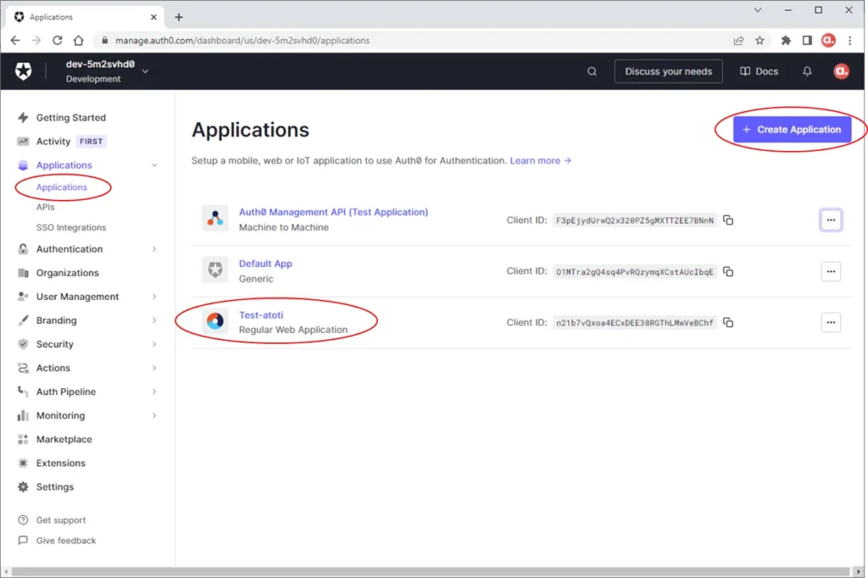Open the browser home page
This screenshot has width=868, height=578.
click(79, 41)
